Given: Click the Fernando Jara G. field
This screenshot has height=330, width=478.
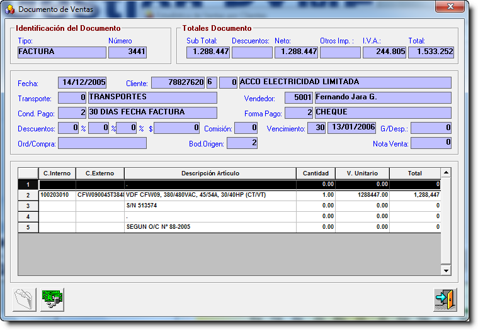Looking at the screenshot, I should pyautogui.click(x=383, y=98).
